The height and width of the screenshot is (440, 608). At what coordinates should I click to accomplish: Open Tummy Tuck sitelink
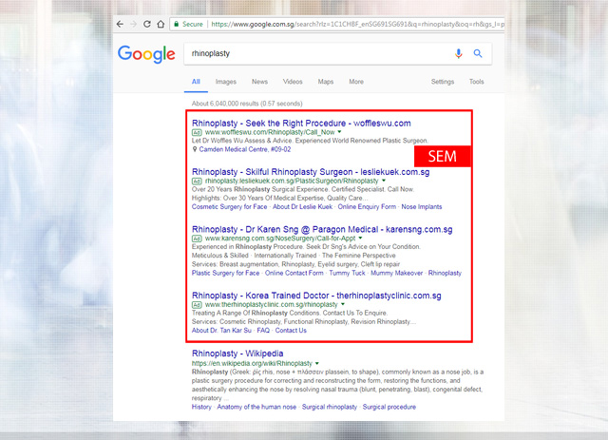click(x=347, y=273)
